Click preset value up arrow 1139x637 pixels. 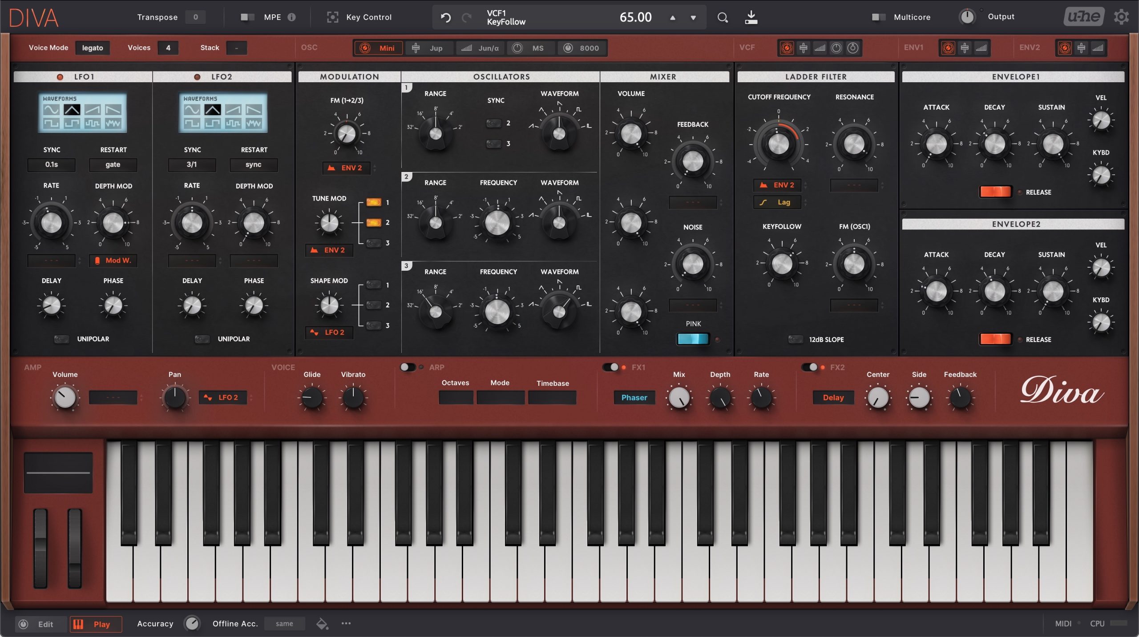(x=673, y=18)
